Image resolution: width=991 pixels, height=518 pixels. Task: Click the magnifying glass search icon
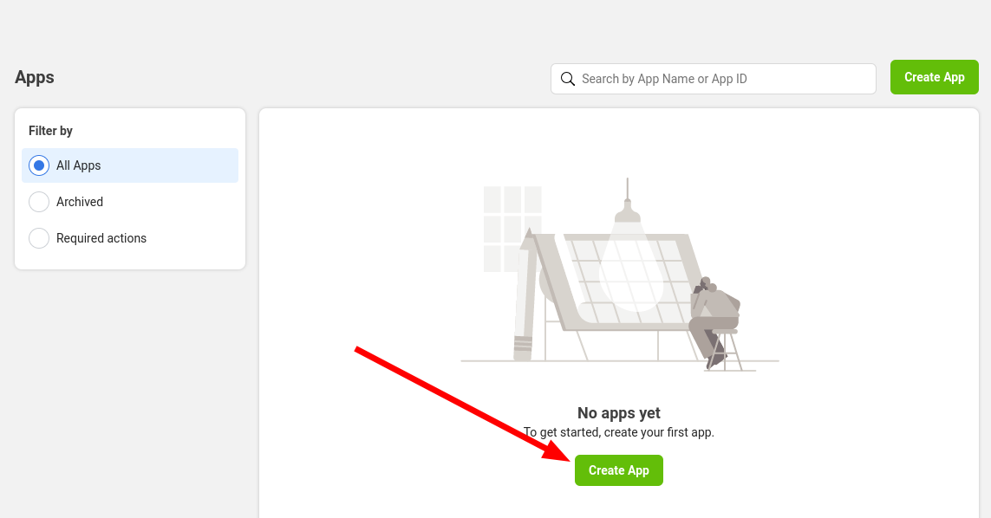568,79
